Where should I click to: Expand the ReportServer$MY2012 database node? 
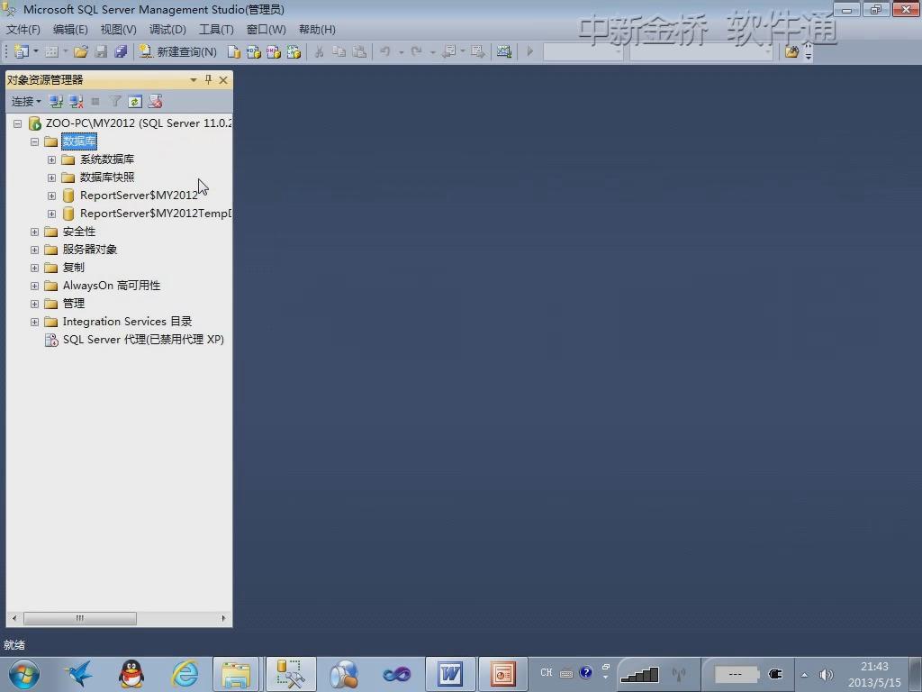(x=51, y=196)
